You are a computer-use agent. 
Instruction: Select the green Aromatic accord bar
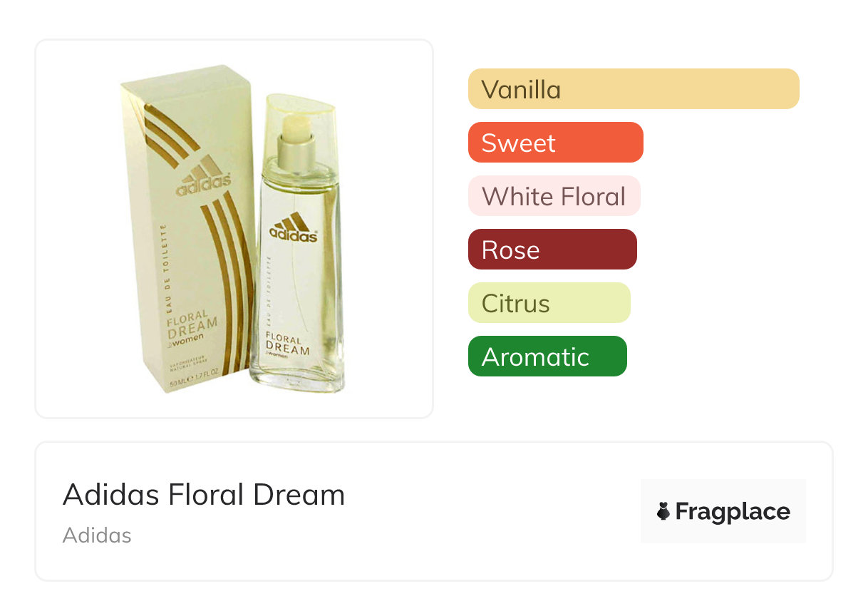(x=547, y=356)
